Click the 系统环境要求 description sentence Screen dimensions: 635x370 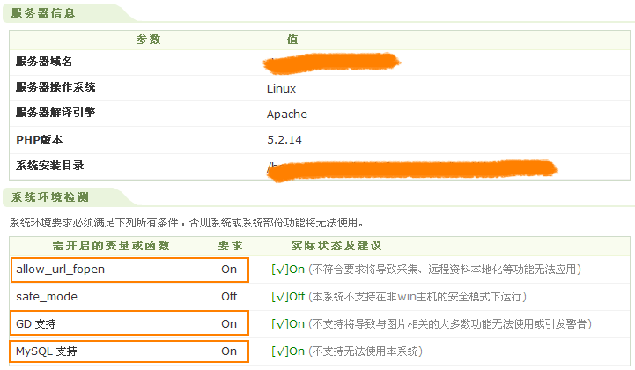click(187, 223)
